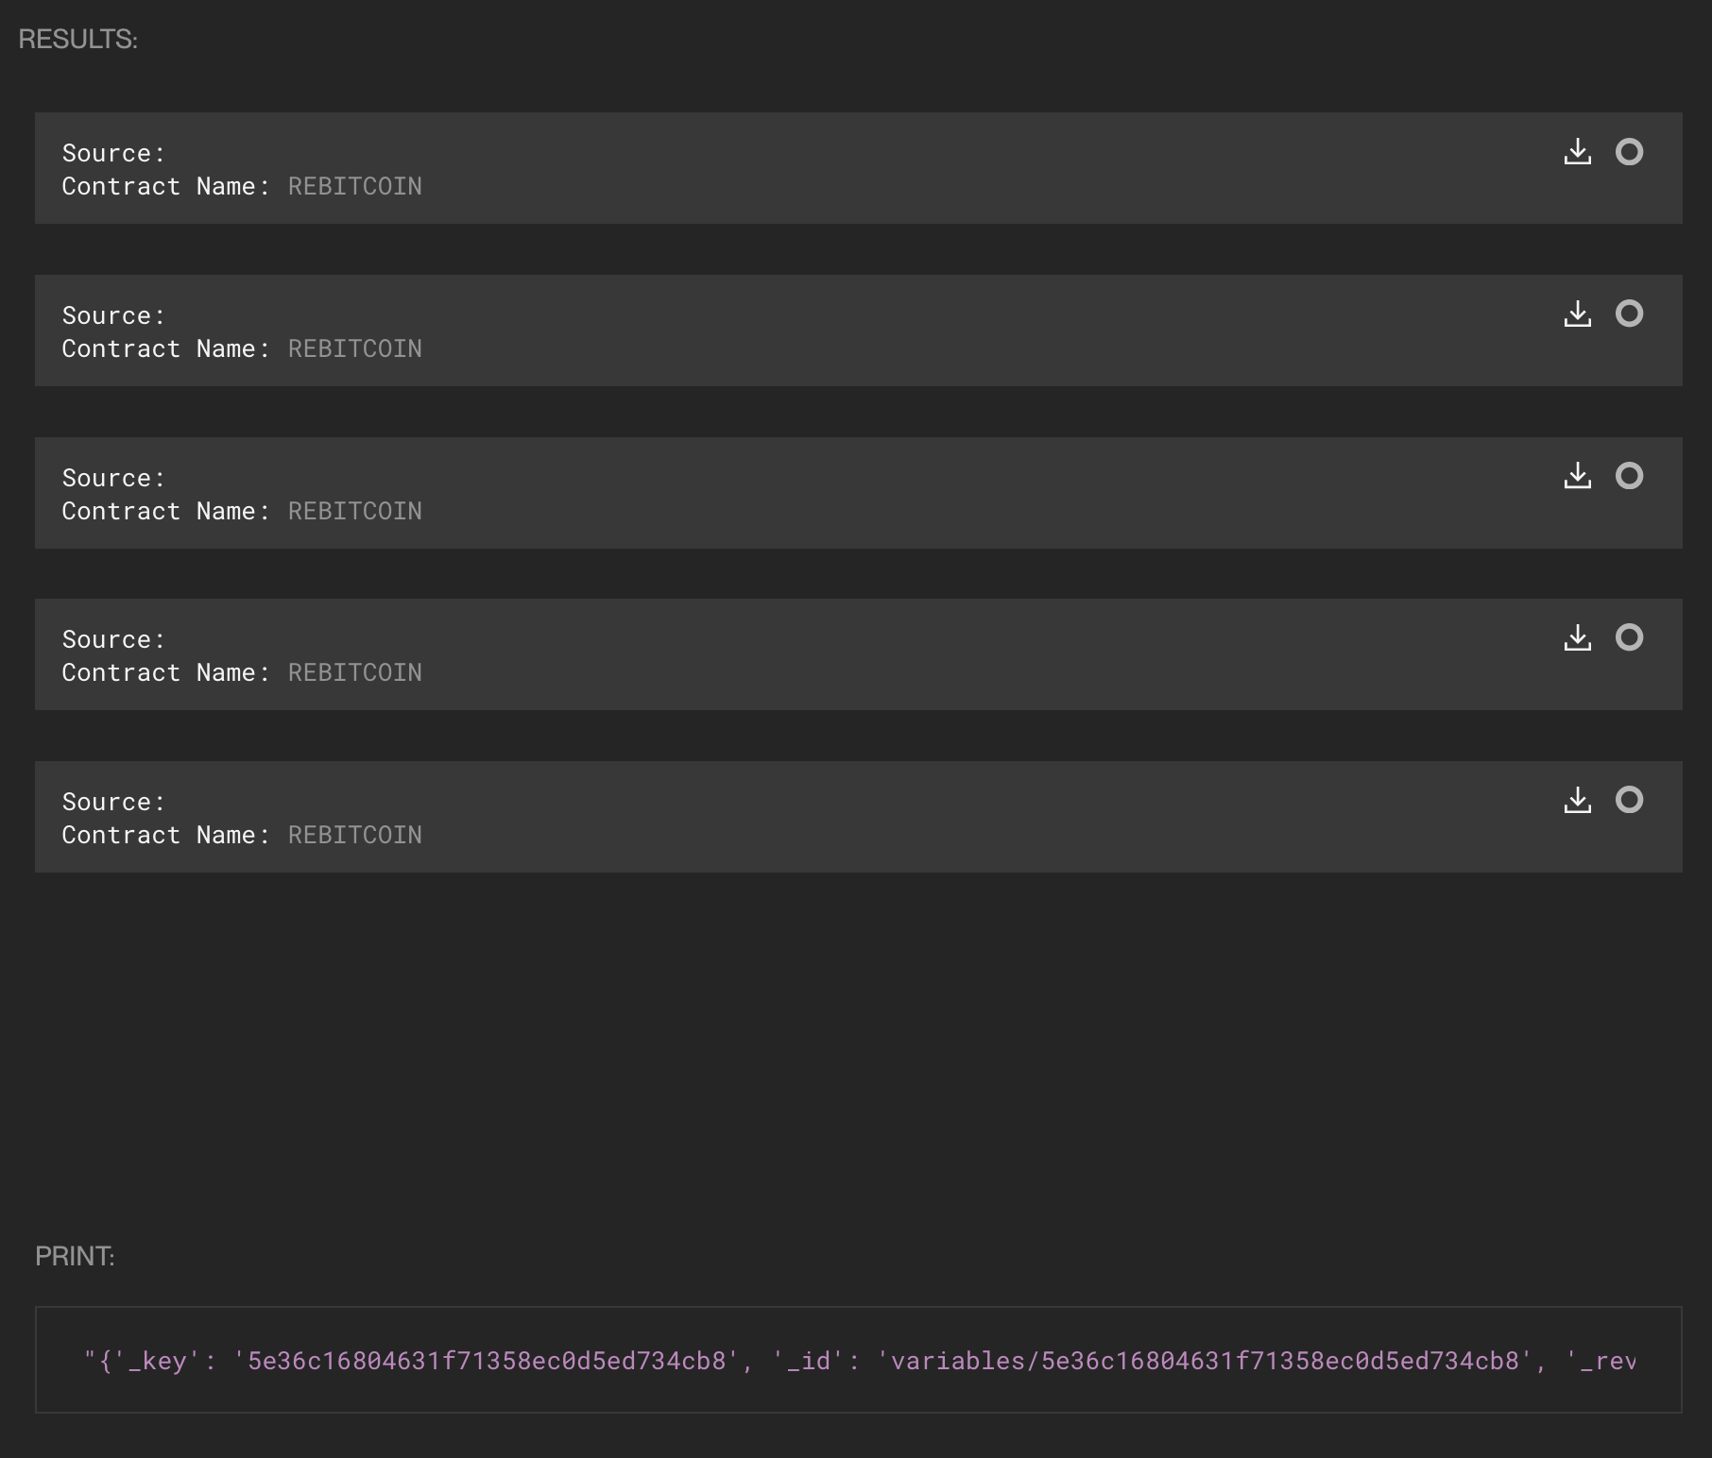The width and height of the screenshot is (1712, 1458).
Task: Toggle the circle on the fourth result
Action: coord(1629,637)
